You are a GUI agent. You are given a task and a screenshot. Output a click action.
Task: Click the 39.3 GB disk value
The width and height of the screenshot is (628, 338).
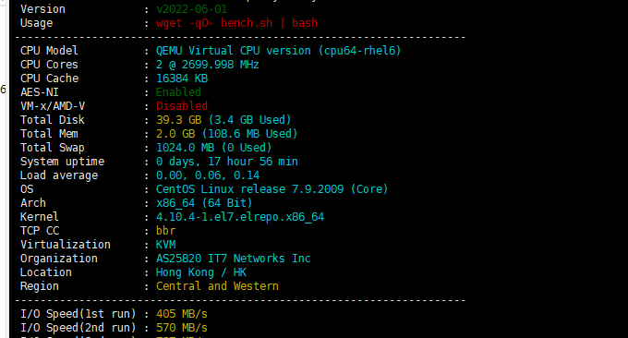click(178, 120)
